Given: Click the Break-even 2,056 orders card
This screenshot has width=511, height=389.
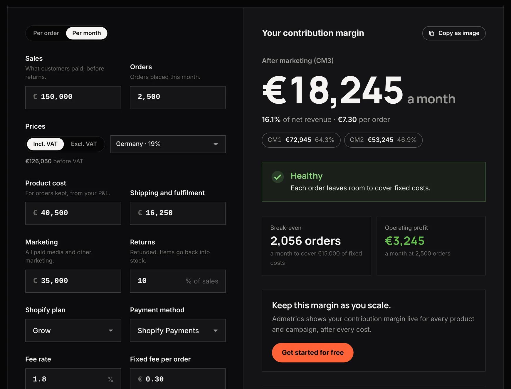Looking at the screenshot, I should click(x=316, y=246).
